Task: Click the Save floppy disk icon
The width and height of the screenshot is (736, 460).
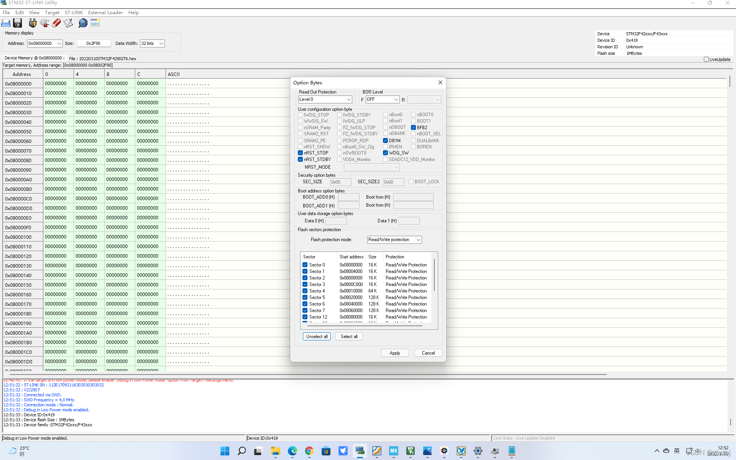Action: coord(18,23)
